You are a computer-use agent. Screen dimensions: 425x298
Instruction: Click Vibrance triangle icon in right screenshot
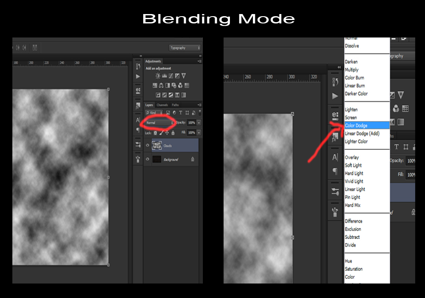click(x=401, y=95)
